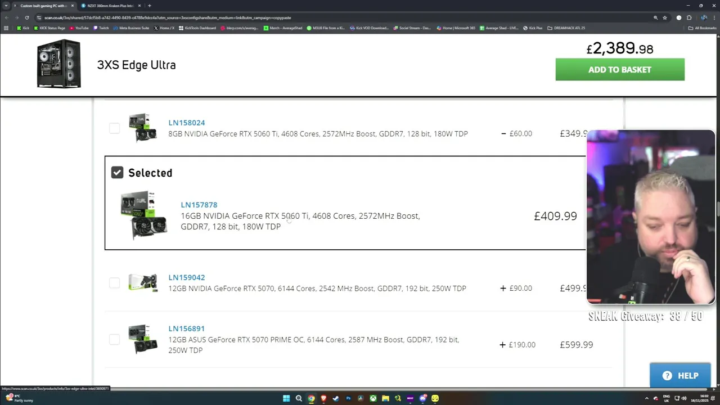Viewport: 720px width, 405px height.
Task: Open product link LN158024
Action: 186,123
